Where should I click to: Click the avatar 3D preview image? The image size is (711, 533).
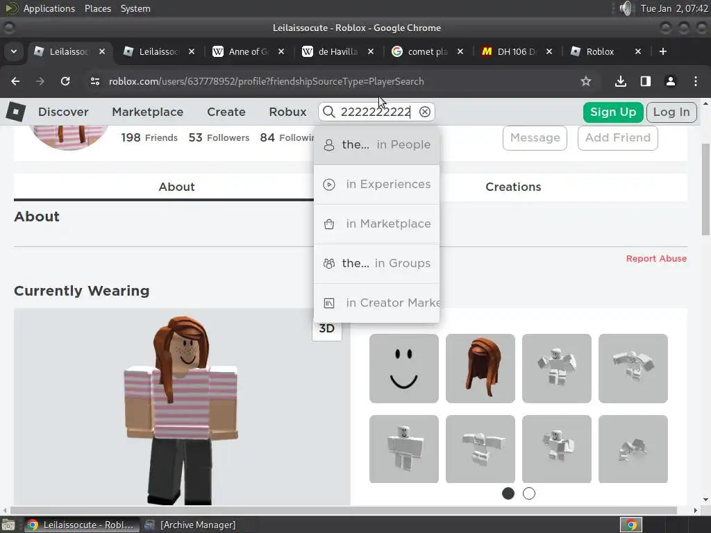[x=181, y=407]
